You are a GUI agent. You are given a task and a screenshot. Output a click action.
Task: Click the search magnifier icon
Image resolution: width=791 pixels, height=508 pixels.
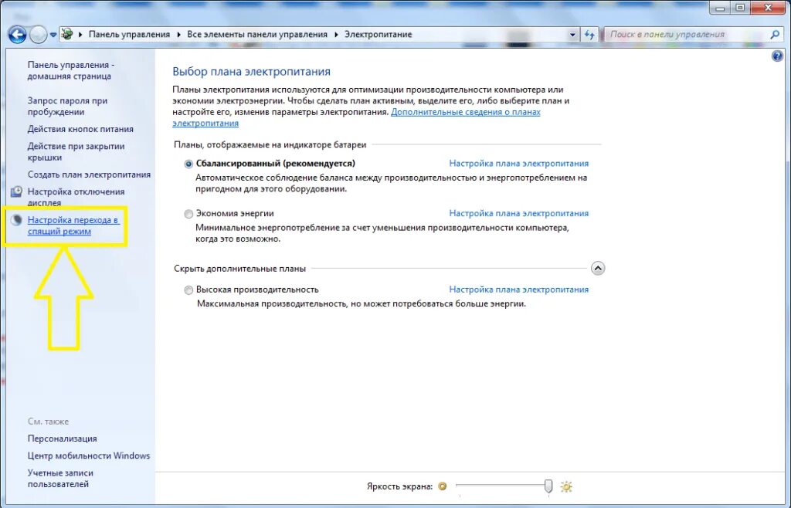(775, 34)
